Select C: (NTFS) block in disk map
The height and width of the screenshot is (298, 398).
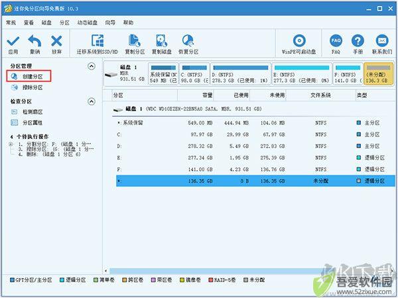pyautogui.click(x=194, y=74)
